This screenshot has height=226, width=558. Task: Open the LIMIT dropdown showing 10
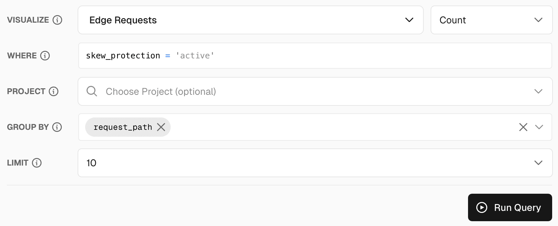coord(538,163)
